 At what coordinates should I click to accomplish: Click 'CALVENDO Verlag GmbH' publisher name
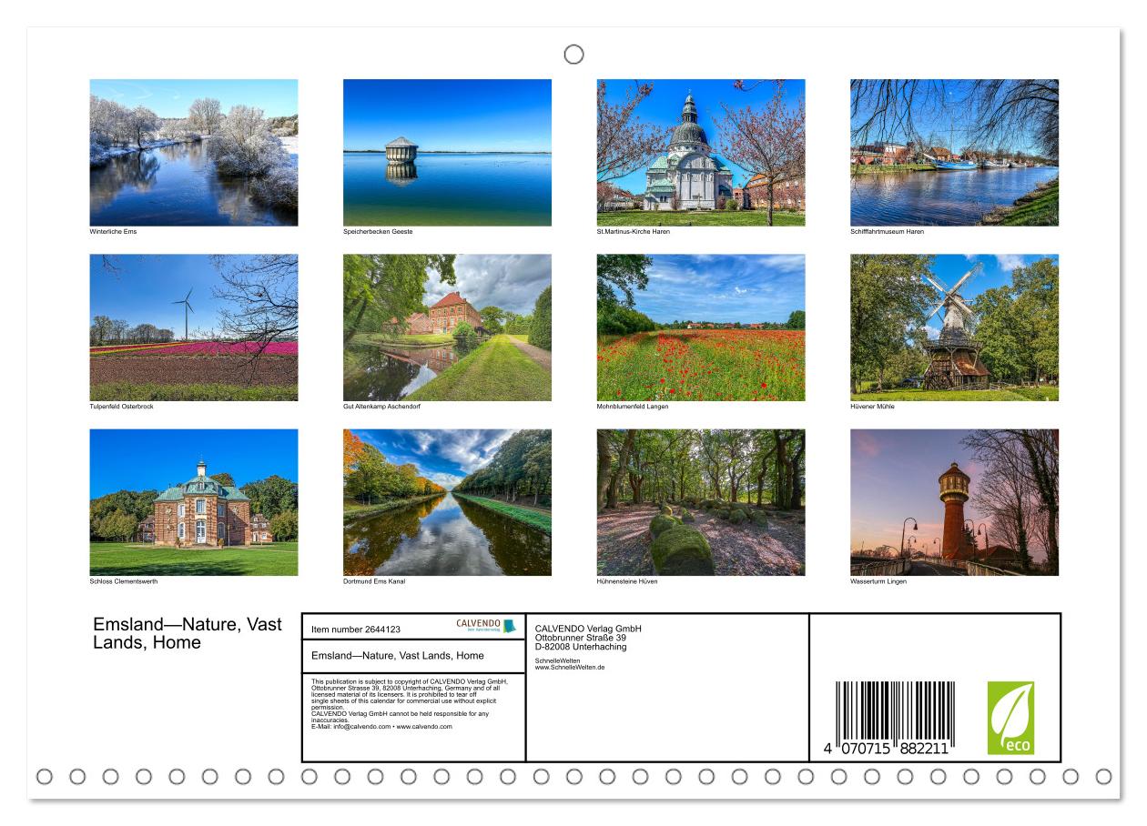[x=588, y=629]
